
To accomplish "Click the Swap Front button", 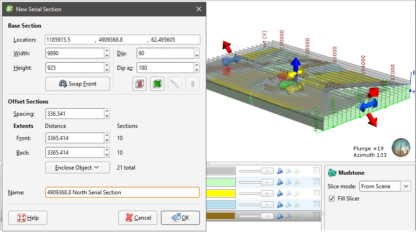I will click(78, 84).
